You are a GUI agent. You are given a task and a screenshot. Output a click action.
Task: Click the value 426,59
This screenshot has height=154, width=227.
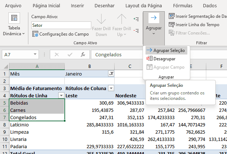click(137, 139)
